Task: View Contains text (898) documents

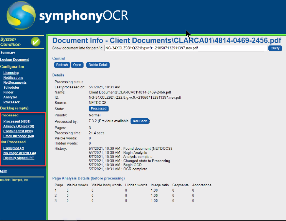Action: [18, 131]
